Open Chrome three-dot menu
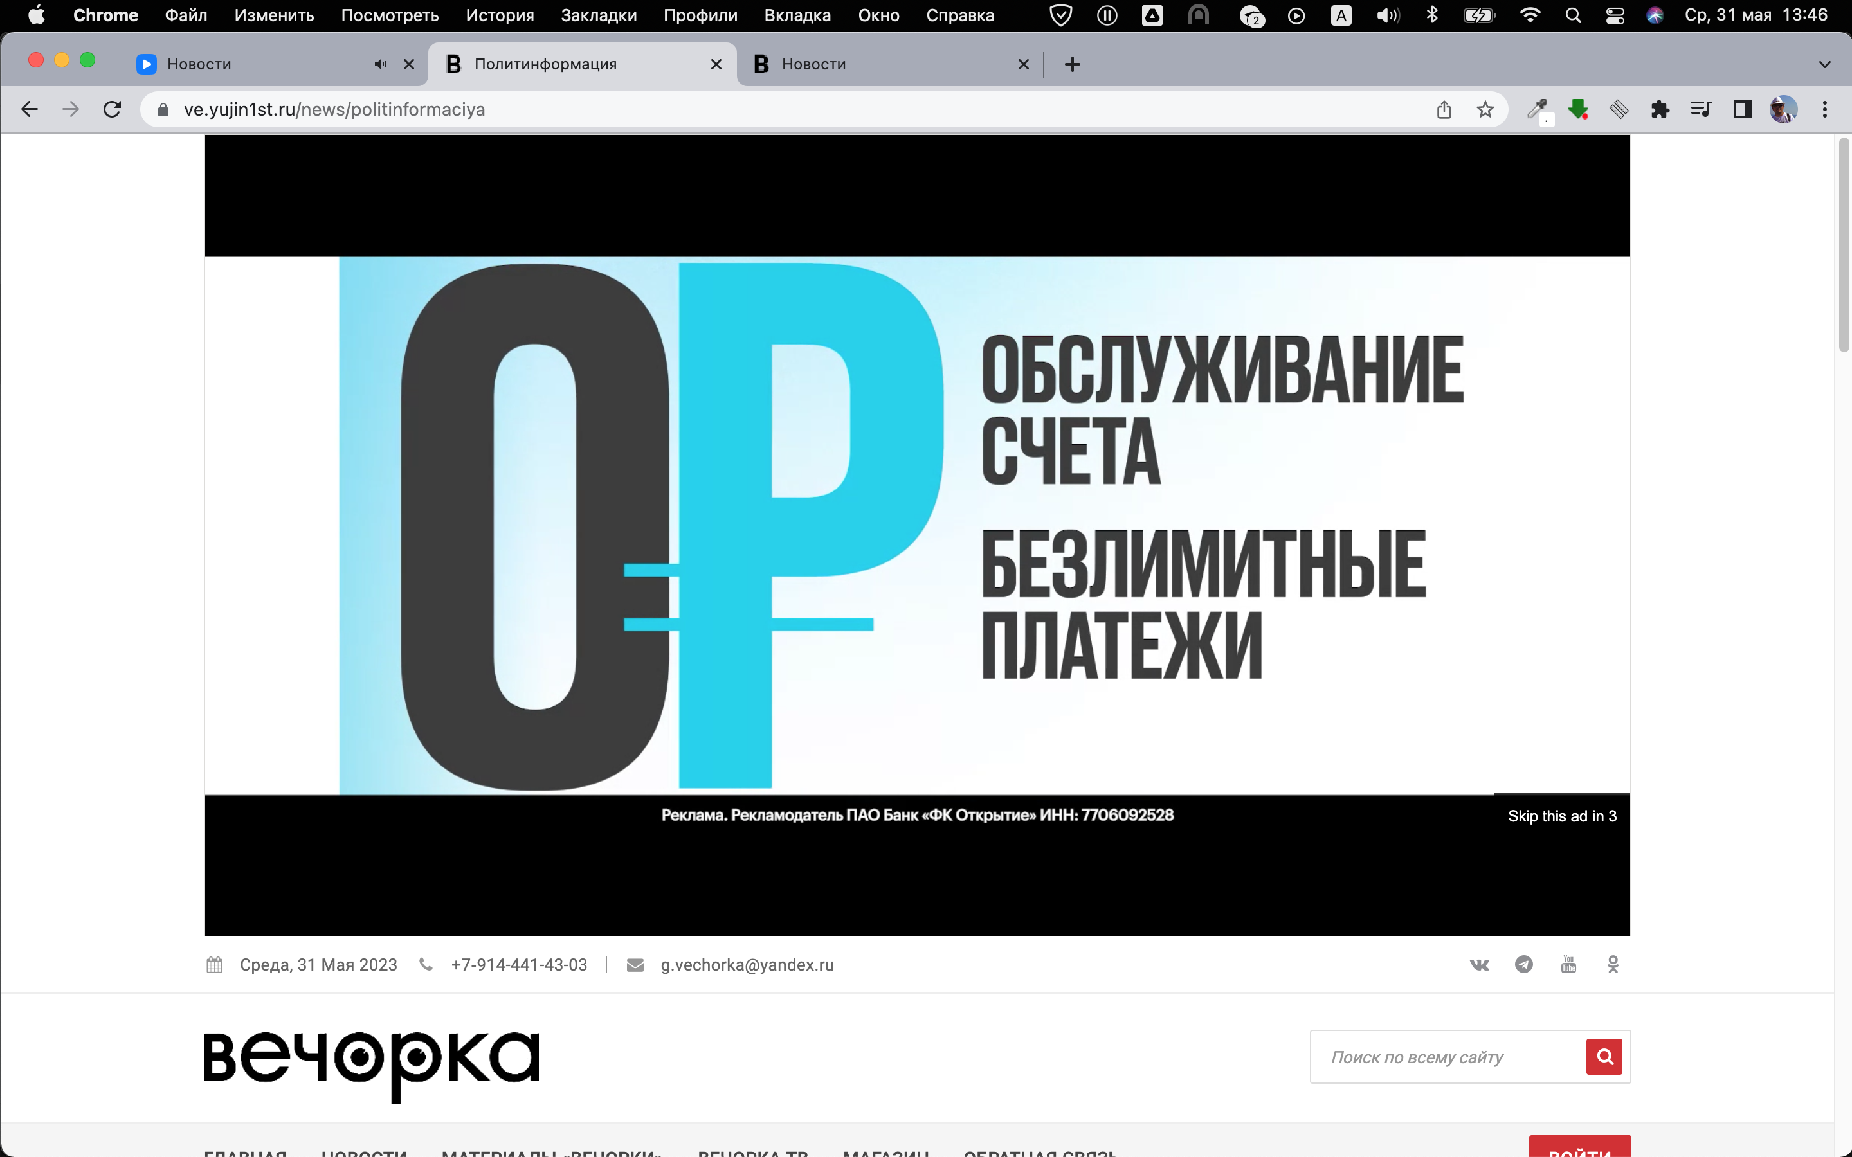1852x1157 pixels. 1824,109
